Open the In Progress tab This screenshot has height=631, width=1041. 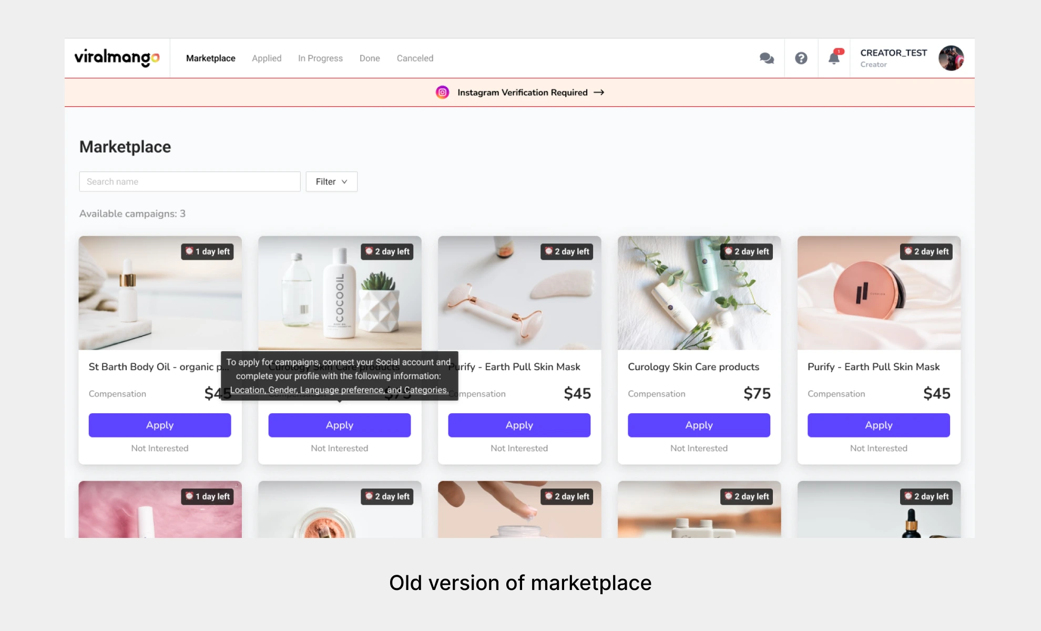pyautogui.click(x=320, y=58)
